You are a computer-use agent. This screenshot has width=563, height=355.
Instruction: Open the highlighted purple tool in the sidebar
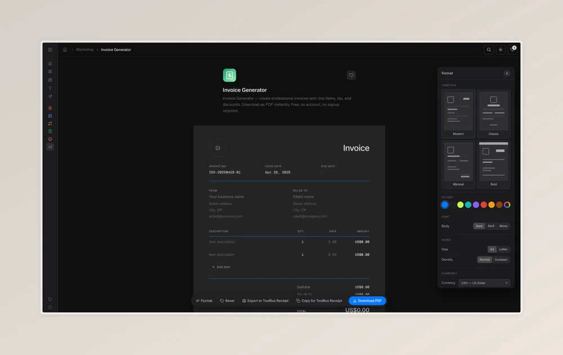50,147
